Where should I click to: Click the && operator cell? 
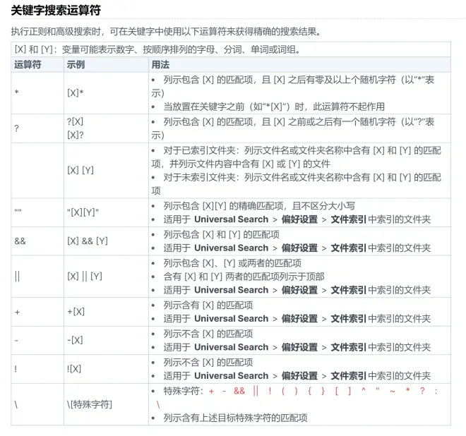pos(20,241)
